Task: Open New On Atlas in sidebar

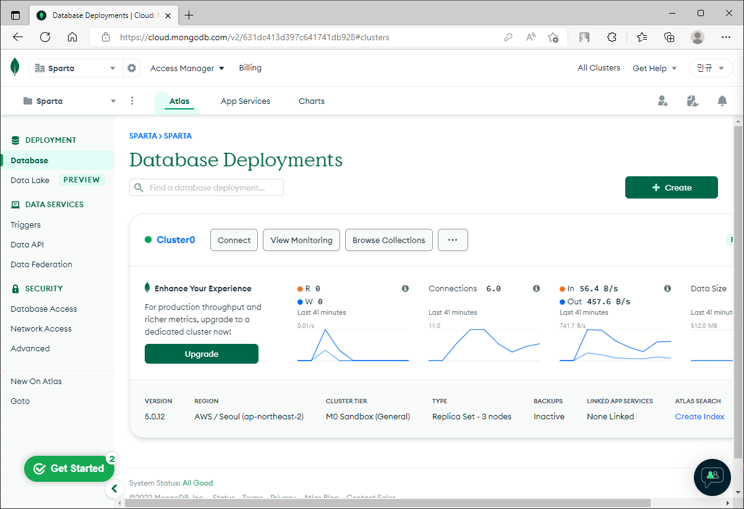Action: [36, 381]
